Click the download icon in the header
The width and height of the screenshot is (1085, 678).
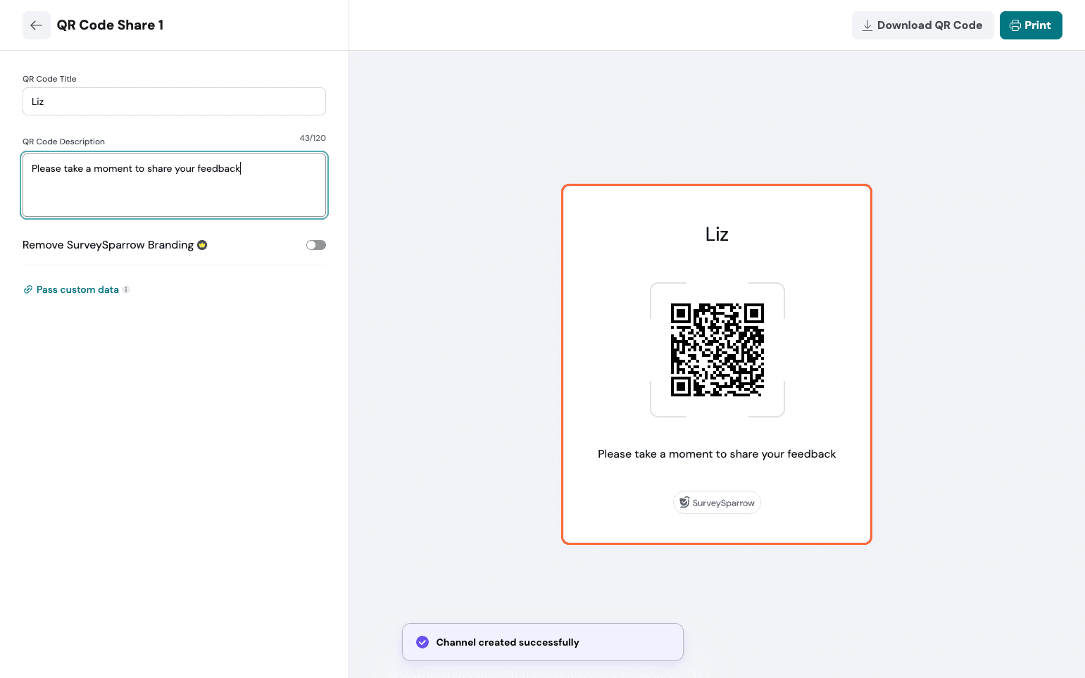tap(867, 25)
